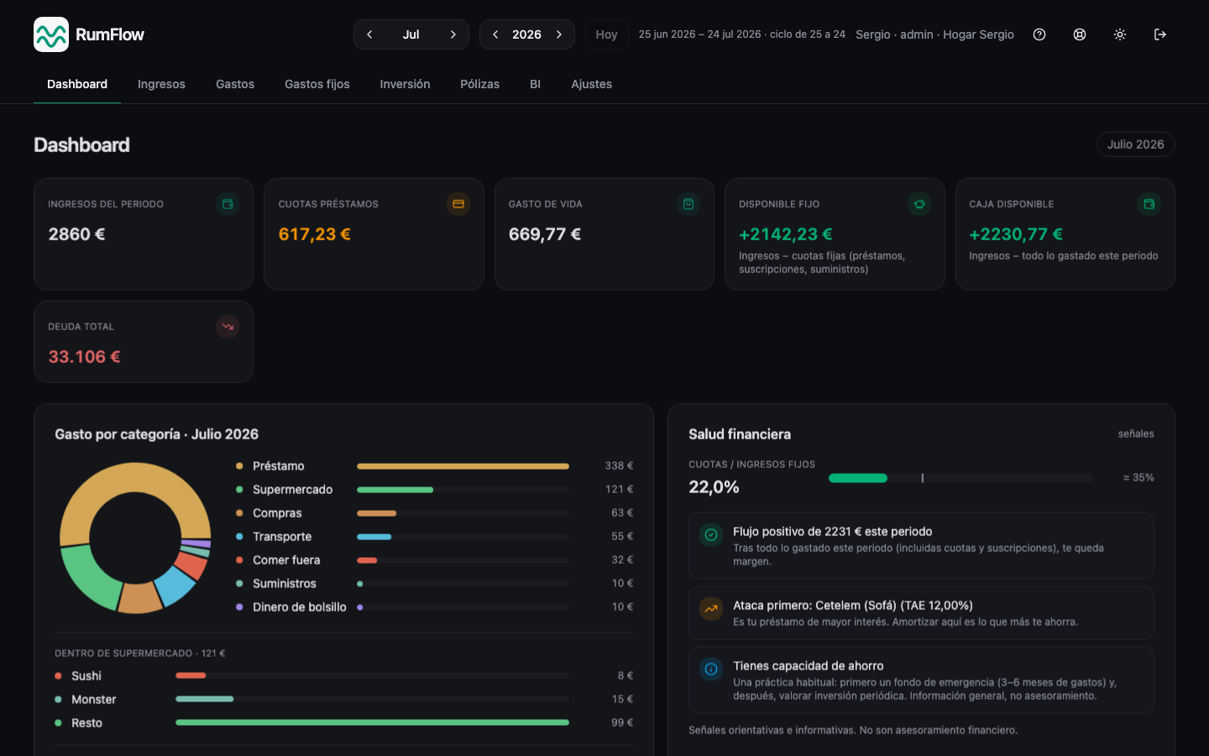Toggle light theme with sun icon
1209x756 pixels.
point(1120,34)
